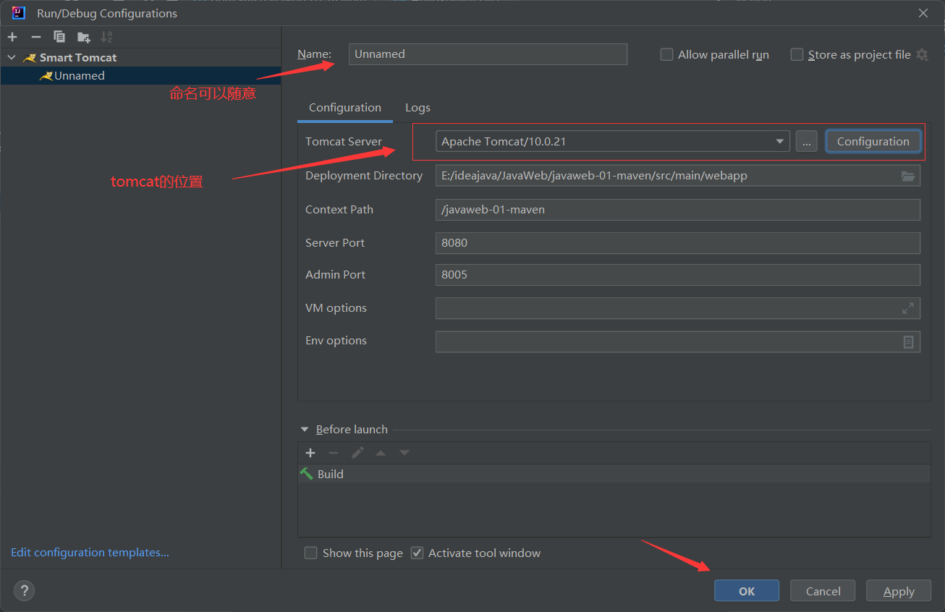
Task: Click into the Deployment Directory field
Action: [678, 176]
